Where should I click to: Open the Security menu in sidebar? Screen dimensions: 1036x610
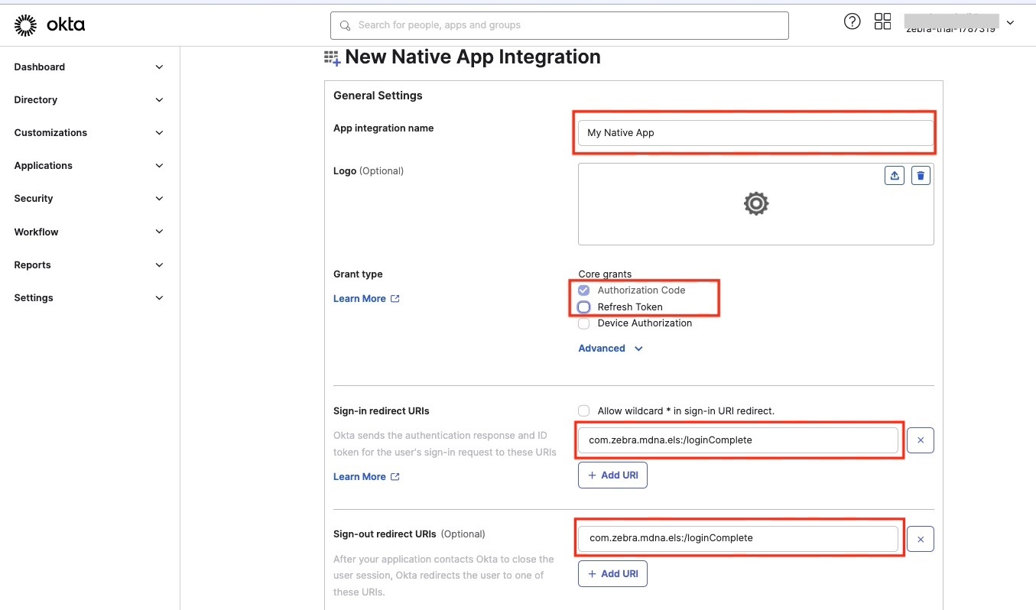89,199
